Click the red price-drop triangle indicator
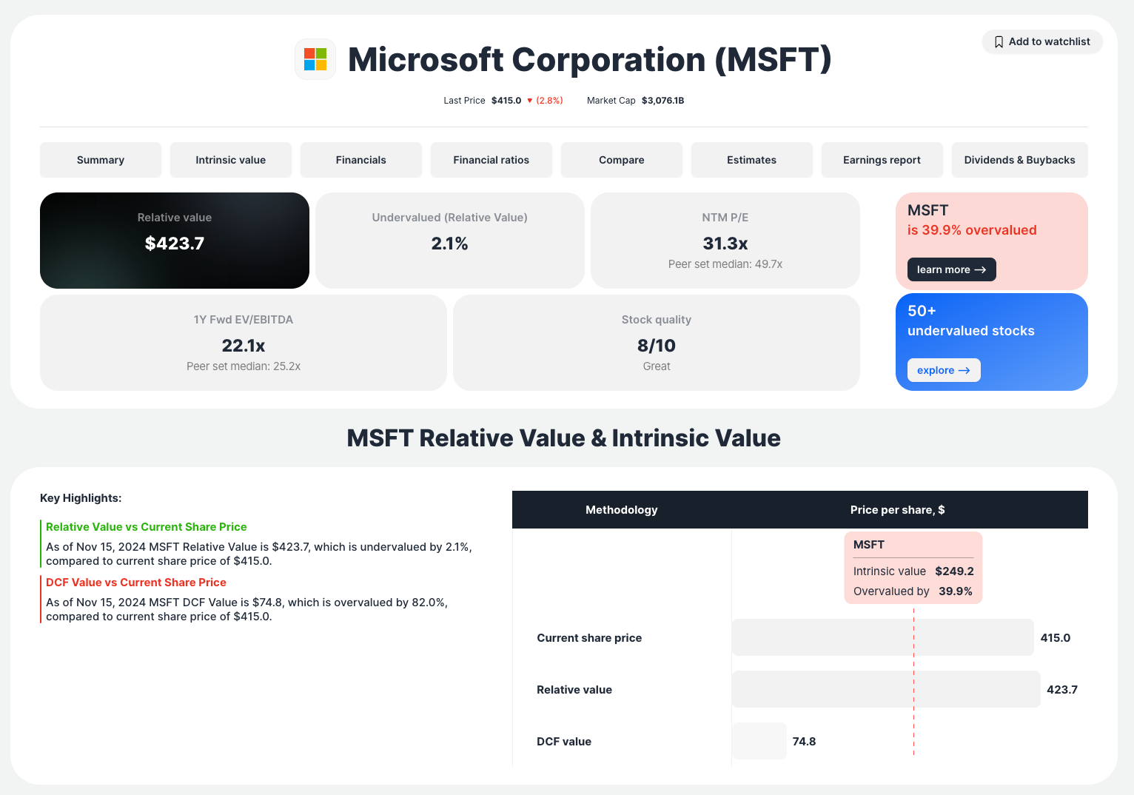The image size is (1134, 795). [529, 100]
